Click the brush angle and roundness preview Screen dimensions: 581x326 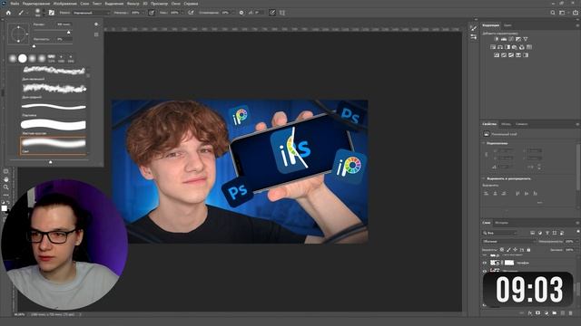point(18,34)
